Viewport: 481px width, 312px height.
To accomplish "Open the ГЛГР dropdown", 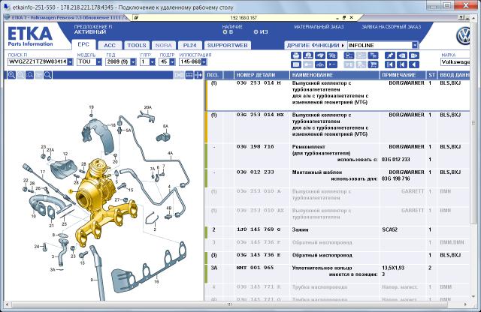I will click(152, 61).
